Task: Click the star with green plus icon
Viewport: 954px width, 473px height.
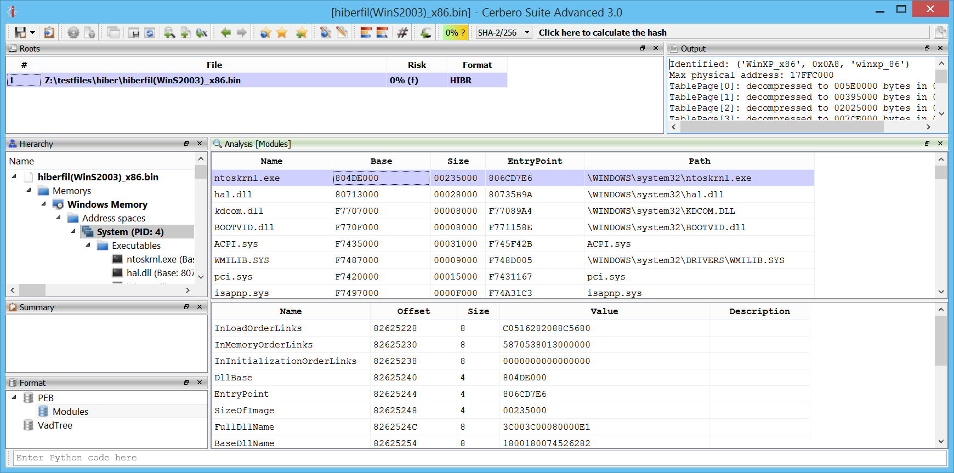Action: click(301, 32)
